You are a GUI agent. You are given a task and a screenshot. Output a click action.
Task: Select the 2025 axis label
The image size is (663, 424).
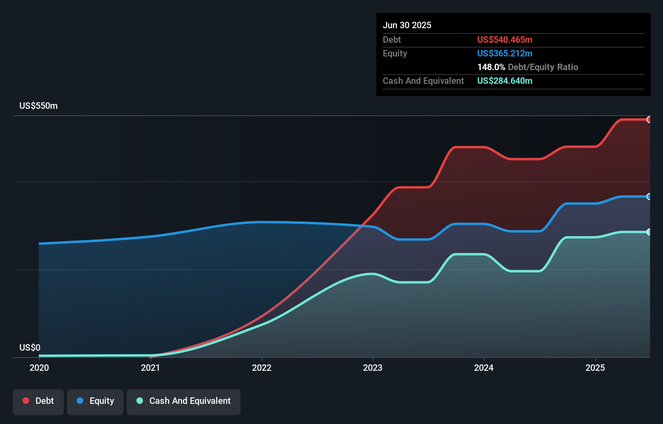[596, 368]
